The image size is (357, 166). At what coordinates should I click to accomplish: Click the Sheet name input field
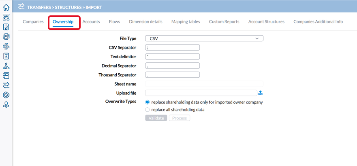pos(204,84)
